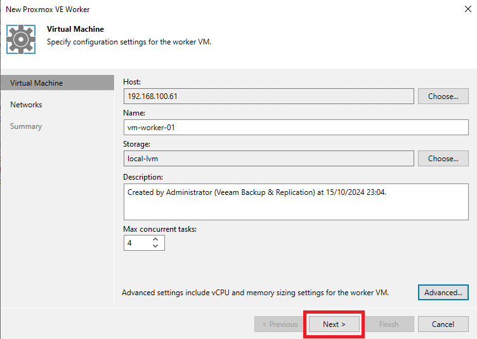Decrease max concurrent tasks with down arrow
This screenshot has width=477, height=339.
click(155, 246)
